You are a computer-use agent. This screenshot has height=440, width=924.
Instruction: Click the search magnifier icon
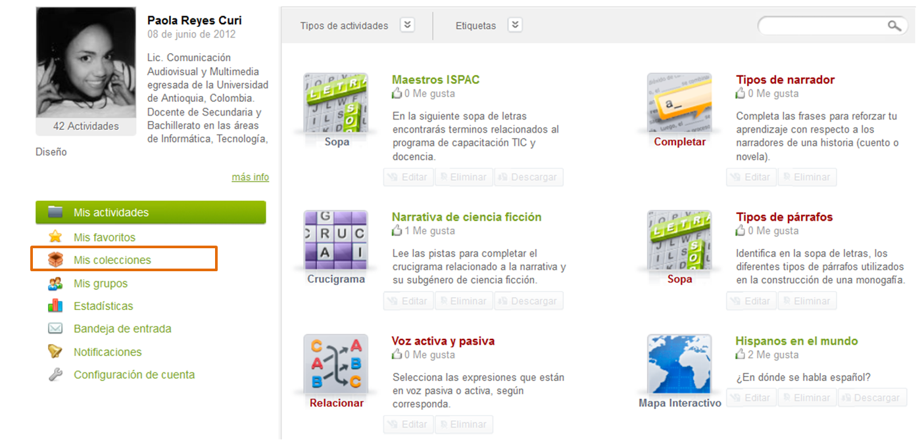click(x=894, y=25)
